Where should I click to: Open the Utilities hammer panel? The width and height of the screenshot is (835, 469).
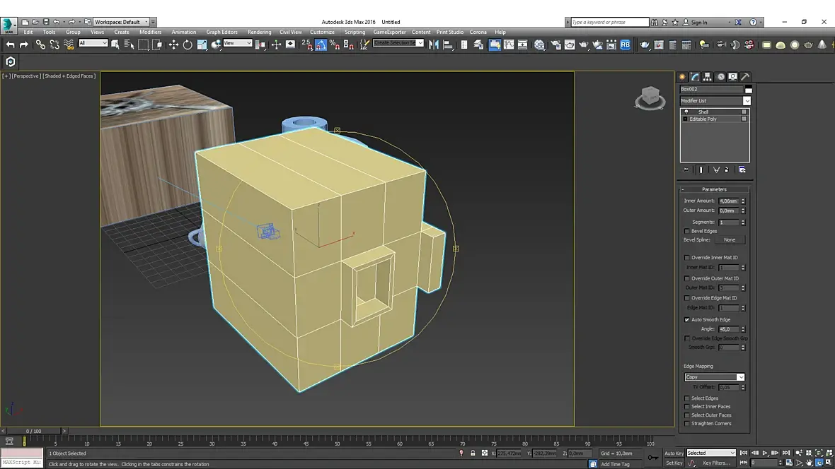(x=745, y=77)
